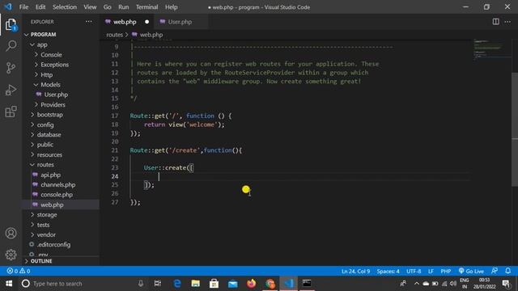Change PHP language mode
518x291 pixels.
pyautogui.click(x=445, y=272)
